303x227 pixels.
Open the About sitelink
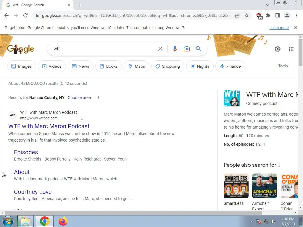pyautogui.click(x=22, y=172)
